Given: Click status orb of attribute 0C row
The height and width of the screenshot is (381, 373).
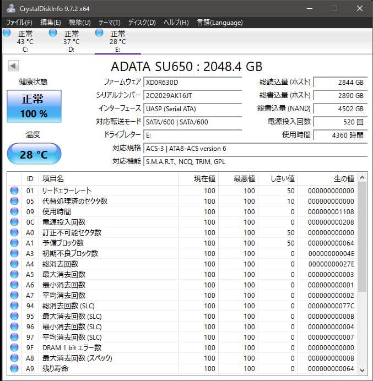Looking at the screenshot, I should point(14,222).
